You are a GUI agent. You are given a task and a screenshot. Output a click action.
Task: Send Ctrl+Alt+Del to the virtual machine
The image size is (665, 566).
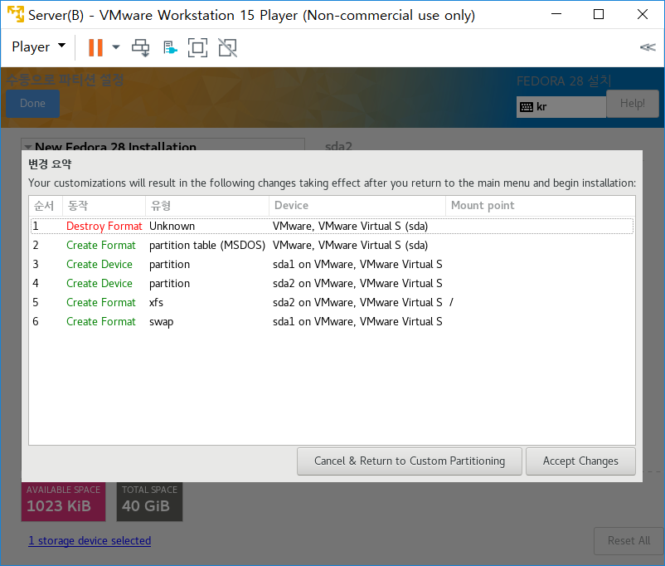click(140, 47)
